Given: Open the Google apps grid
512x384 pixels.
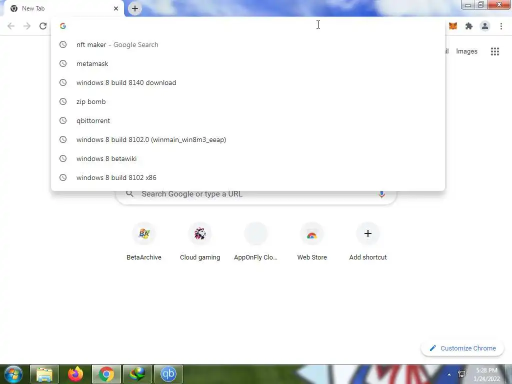Looking at the screenshot, I should coord(495,51).
